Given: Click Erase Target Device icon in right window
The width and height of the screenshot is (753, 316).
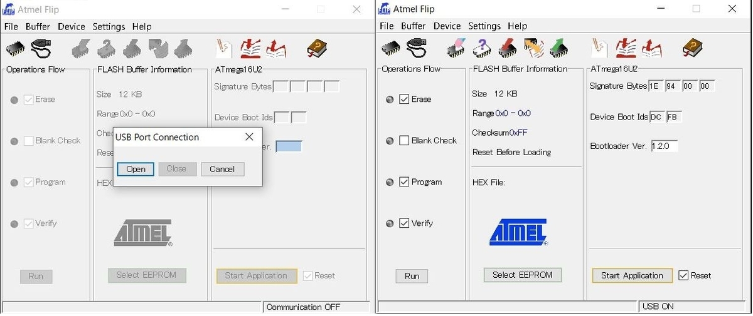Looking at the screenshot, I should click(456, 48).
